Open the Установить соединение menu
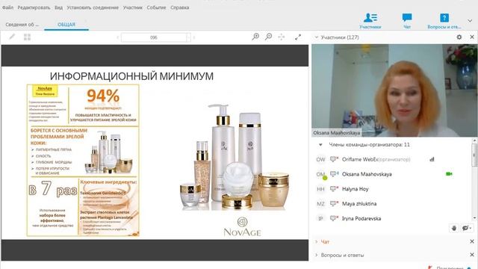478x269 pixels. (93, 7)
